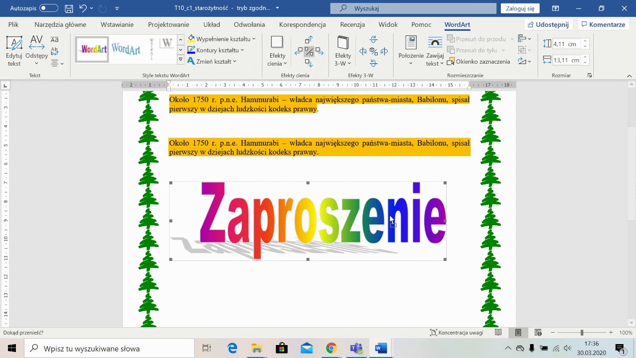This screenshot has height=358, width=636.
Task: Toggle Autozapis switch
Action: (x=49, y=8)
